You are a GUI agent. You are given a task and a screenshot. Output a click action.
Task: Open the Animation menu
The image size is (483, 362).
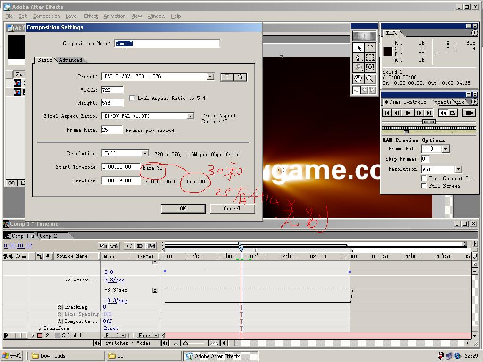pos(114,16)
